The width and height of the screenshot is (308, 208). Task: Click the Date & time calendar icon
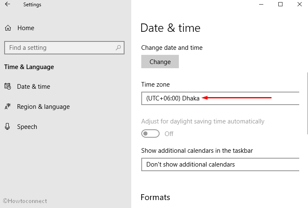[8, 86]
